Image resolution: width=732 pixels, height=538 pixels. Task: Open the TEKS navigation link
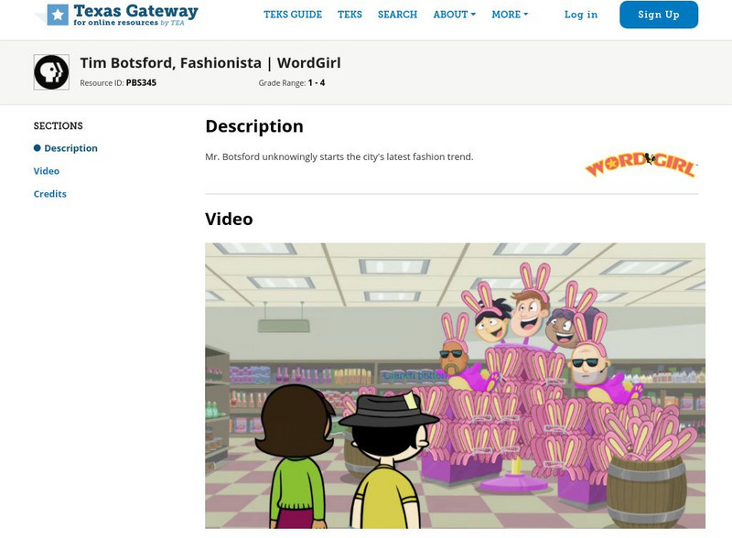[x=350, y=15]
